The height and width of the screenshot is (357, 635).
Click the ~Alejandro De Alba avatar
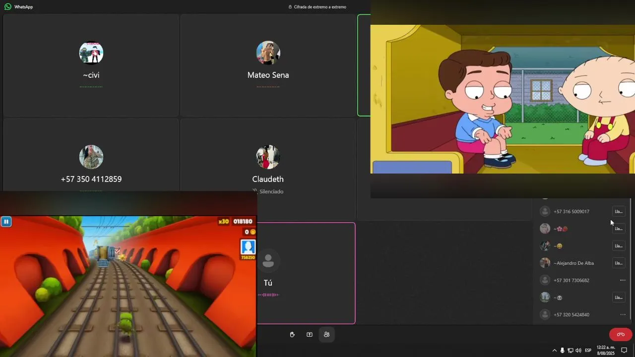click(545, 263)
